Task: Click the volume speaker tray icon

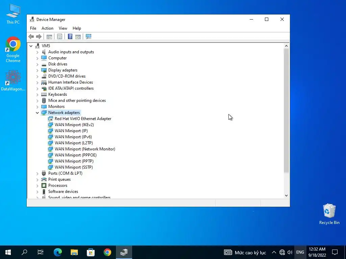Action: click(x=290, y=252)
